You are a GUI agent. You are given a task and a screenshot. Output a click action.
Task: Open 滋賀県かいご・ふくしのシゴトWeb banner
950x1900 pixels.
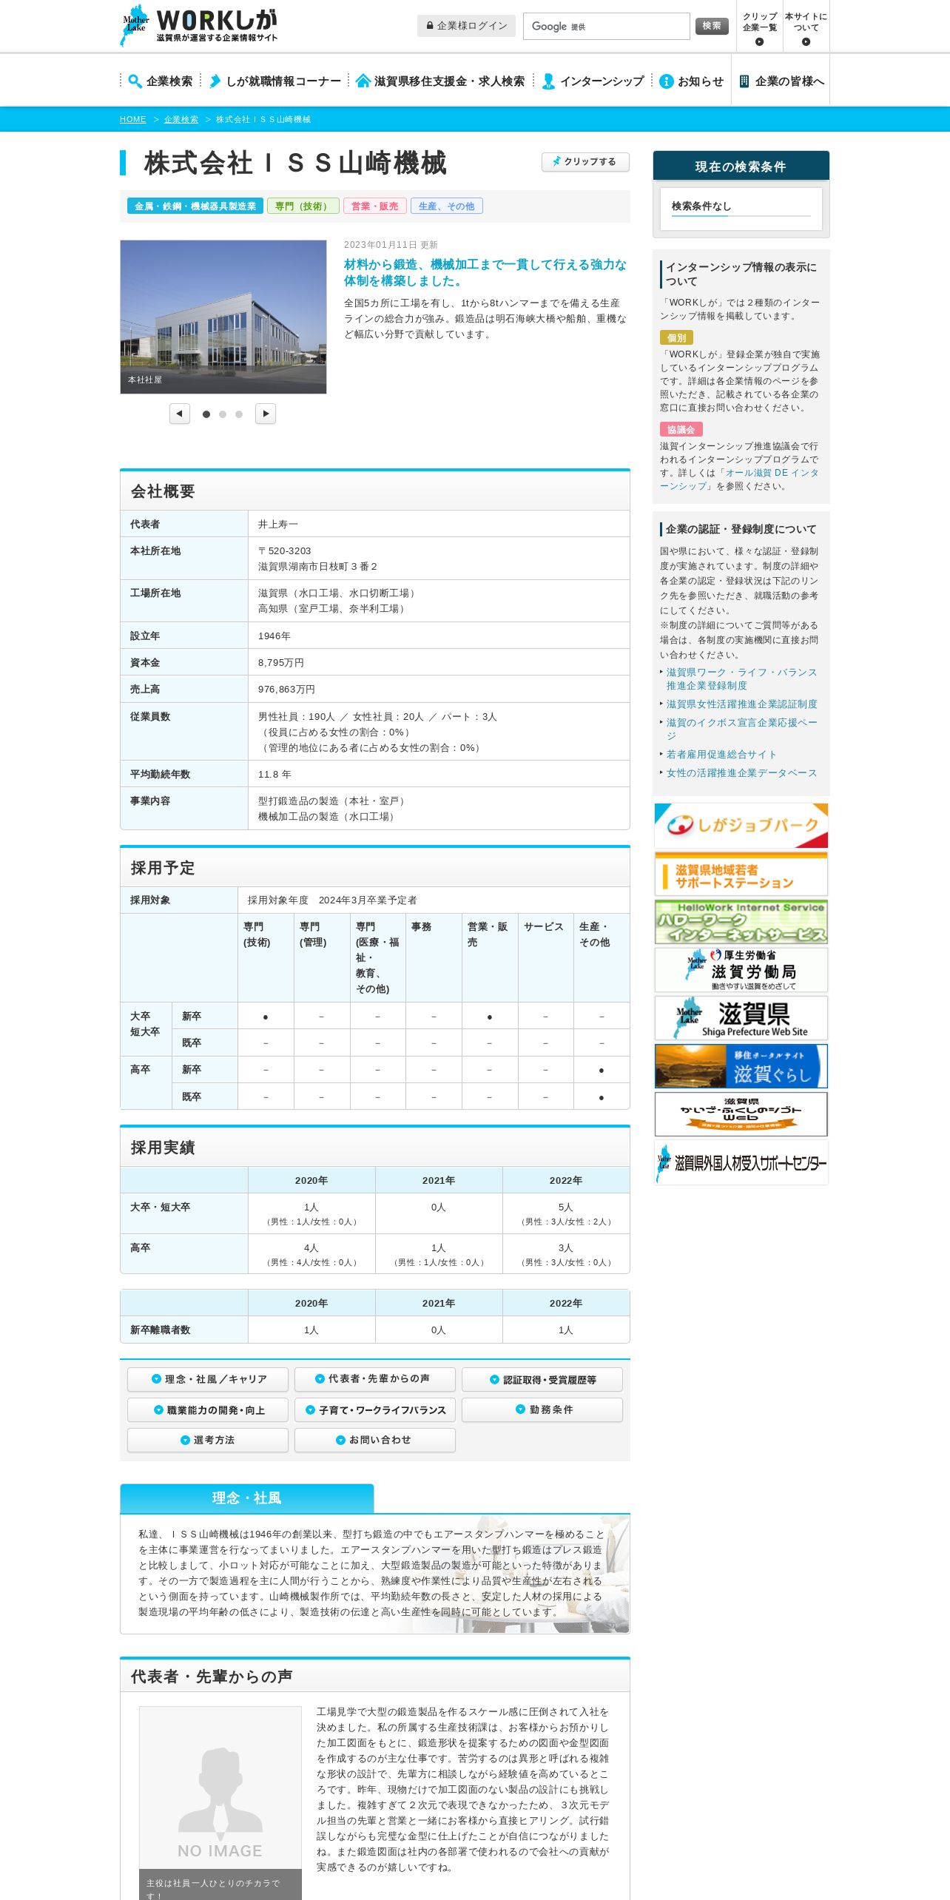[741, 1114]
